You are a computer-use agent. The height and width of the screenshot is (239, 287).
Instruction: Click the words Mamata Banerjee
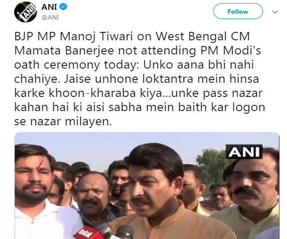[64, 50]
